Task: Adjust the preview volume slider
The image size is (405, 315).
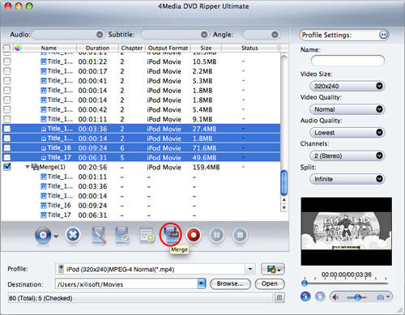Action: coord(357,297)
